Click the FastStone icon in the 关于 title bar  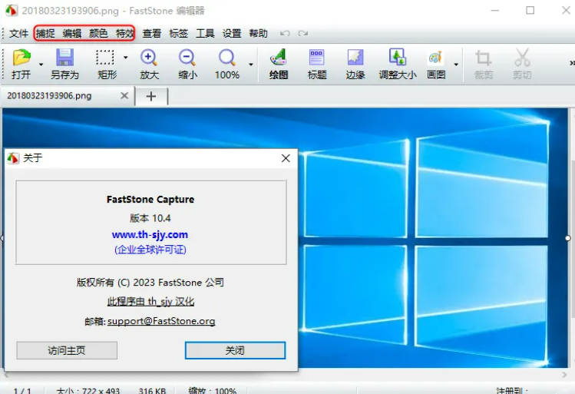click(x=13, y=158)
